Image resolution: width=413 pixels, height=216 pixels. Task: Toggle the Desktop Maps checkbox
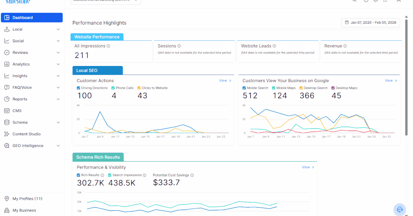pyautogui.click(x=333, y=88)
